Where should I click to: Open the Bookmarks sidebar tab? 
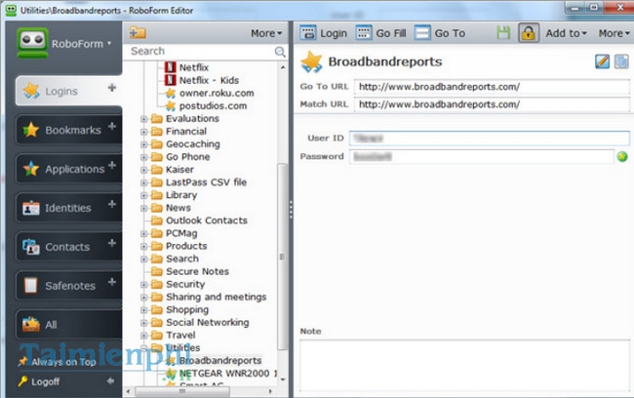(66, 130)
